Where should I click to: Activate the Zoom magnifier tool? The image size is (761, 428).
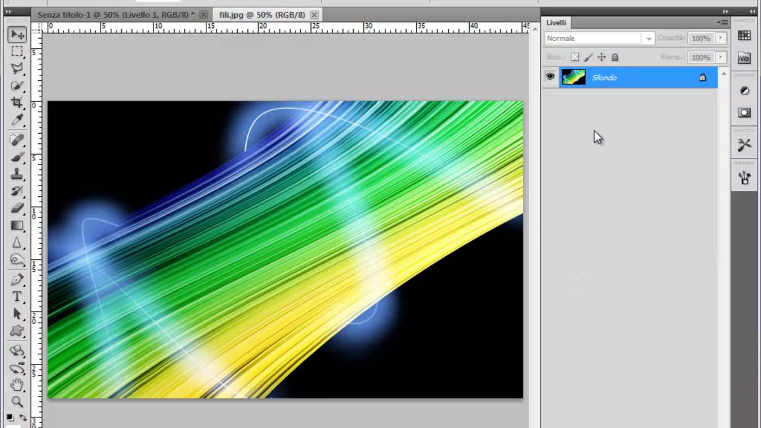click(17, 402)
